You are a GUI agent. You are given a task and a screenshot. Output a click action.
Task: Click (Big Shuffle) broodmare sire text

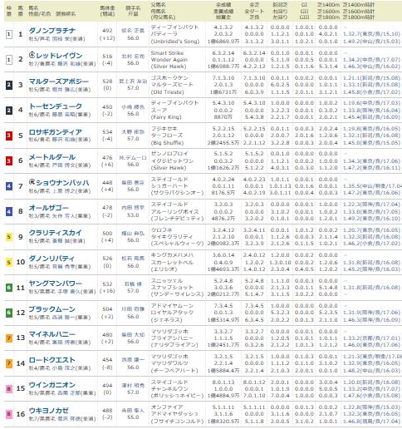pyautogui.click(x=167, y=143)
